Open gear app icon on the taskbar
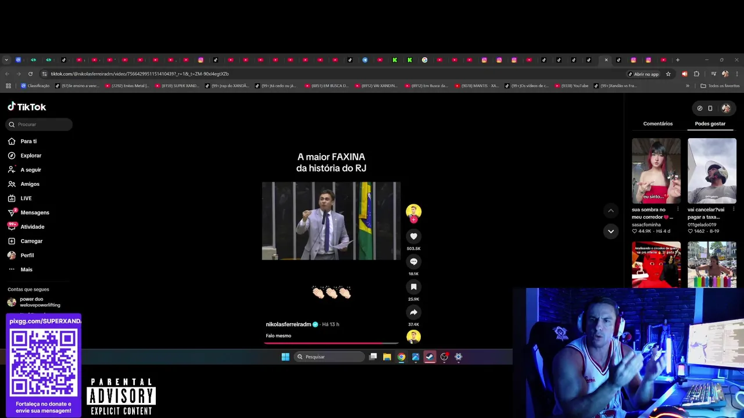Viewport: 744px width, 418px height. click(458, 357)
